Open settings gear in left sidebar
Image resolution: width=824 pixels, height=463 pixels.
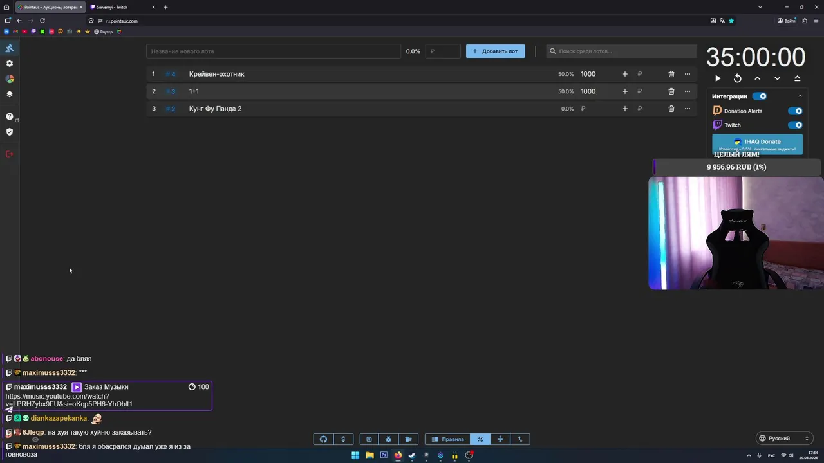10,64
